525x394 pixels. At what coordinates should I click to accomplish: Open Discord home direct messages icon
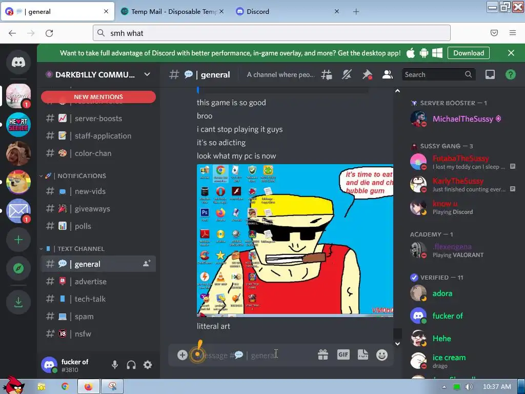coord(18,62)
